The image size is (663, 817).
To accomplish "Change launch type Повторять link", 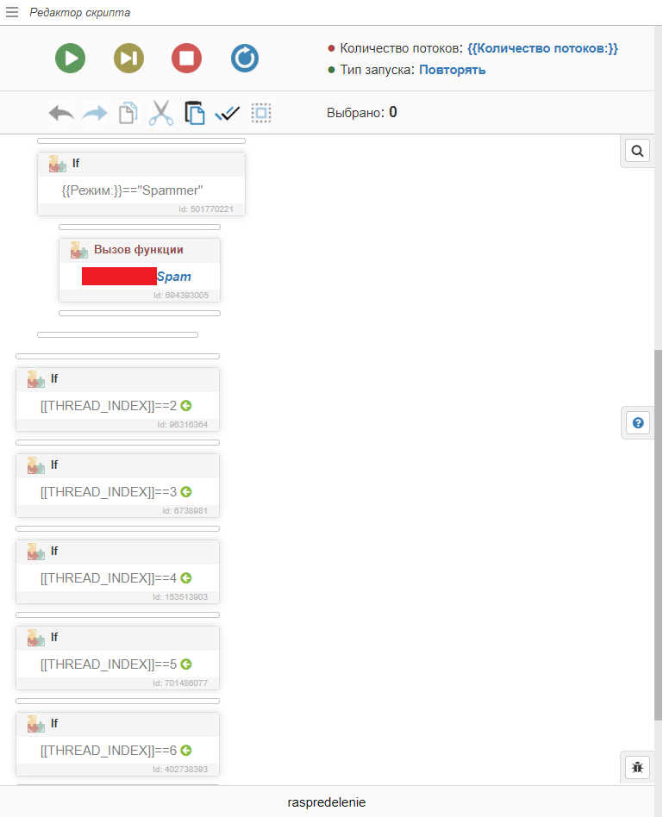I will [x=452, y=70].
